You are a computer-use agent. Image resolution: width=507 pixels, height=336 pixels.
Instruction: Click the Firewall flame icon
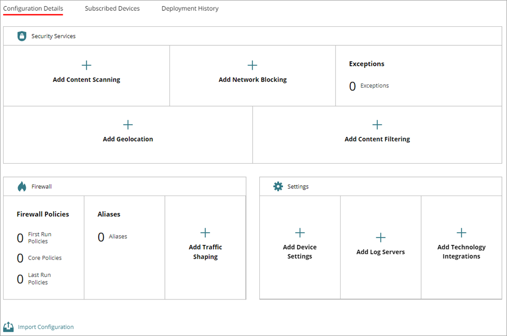click(x=21, y=186)
